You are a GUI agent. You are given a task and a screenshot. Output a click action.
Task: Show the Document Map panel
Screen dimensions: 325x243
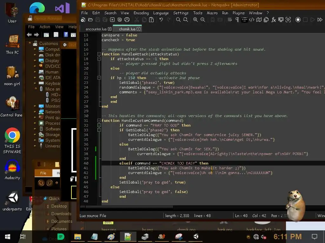259,20
